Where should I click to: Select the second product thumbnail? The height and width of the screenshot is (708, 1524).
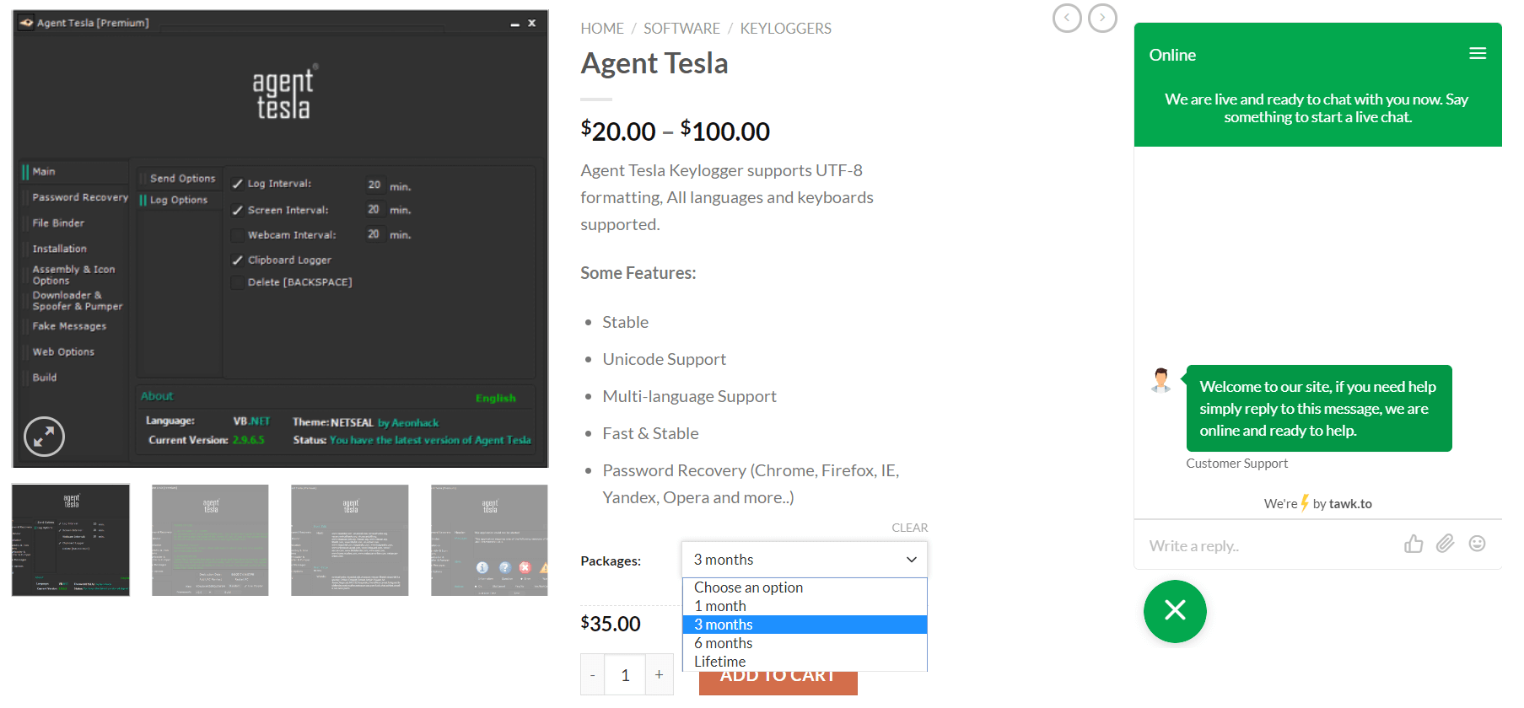(210, 540)
